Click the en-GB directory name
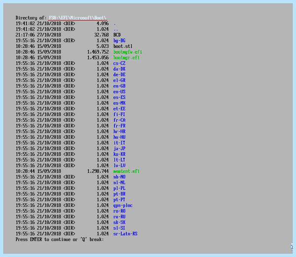 119,86
